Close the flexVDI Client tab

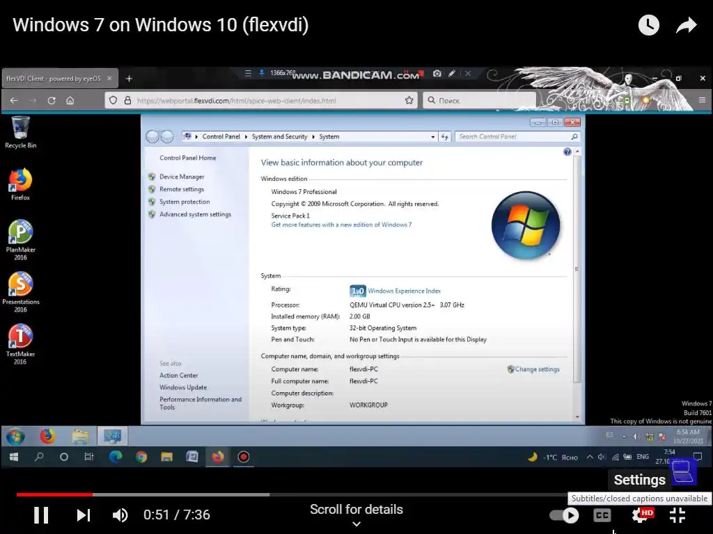click(109, 79)
